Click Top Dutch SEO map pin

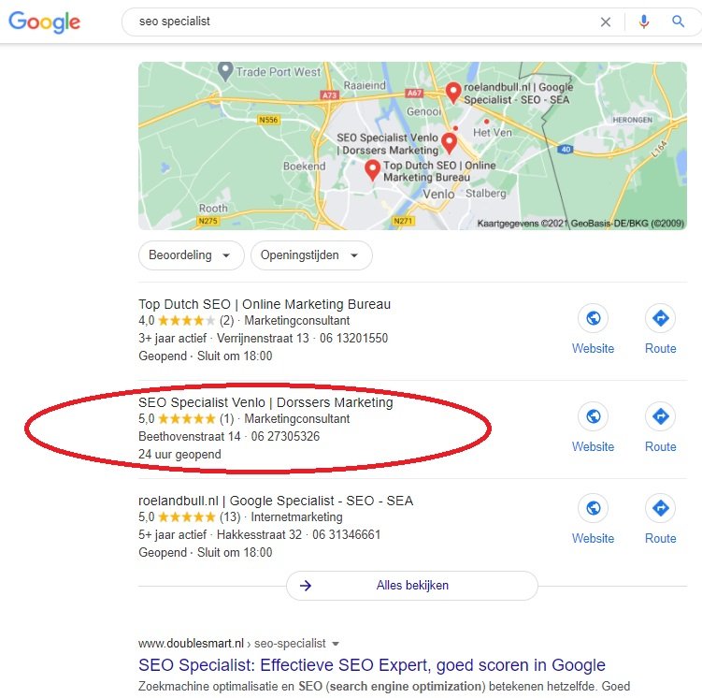click(372, 169)
